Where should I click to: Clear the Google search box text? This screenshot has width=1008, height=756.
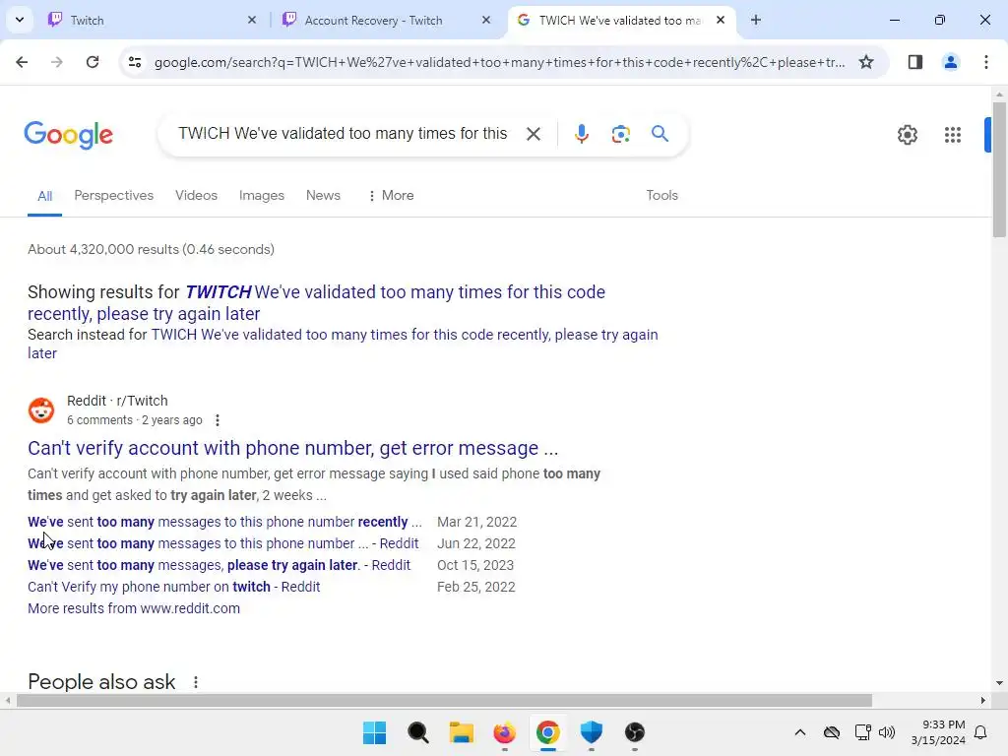coord(533,134)
